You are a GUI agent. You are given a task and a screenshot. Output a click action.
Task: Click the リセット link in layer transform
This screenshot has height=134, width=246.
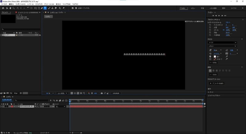228,22
